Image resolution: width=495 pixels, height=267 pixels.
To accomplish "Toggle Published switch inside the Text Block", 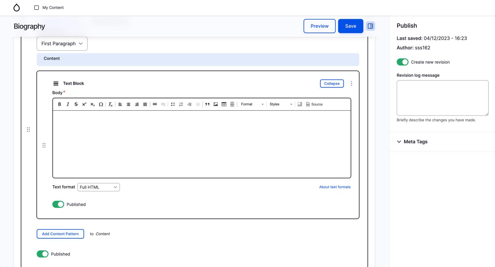I will tap(58, 205).
